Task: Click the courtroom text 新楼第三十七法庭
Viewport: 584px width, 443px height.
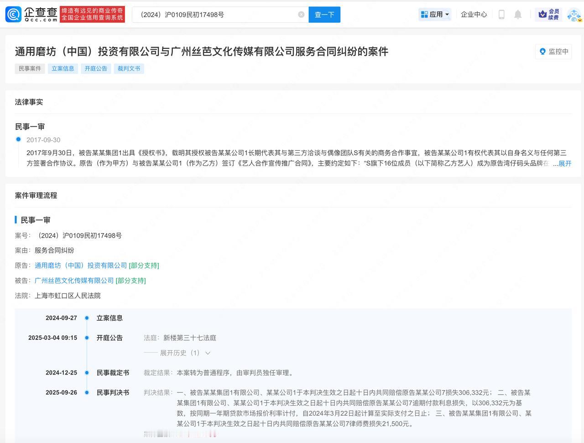Action: [190, 338]
